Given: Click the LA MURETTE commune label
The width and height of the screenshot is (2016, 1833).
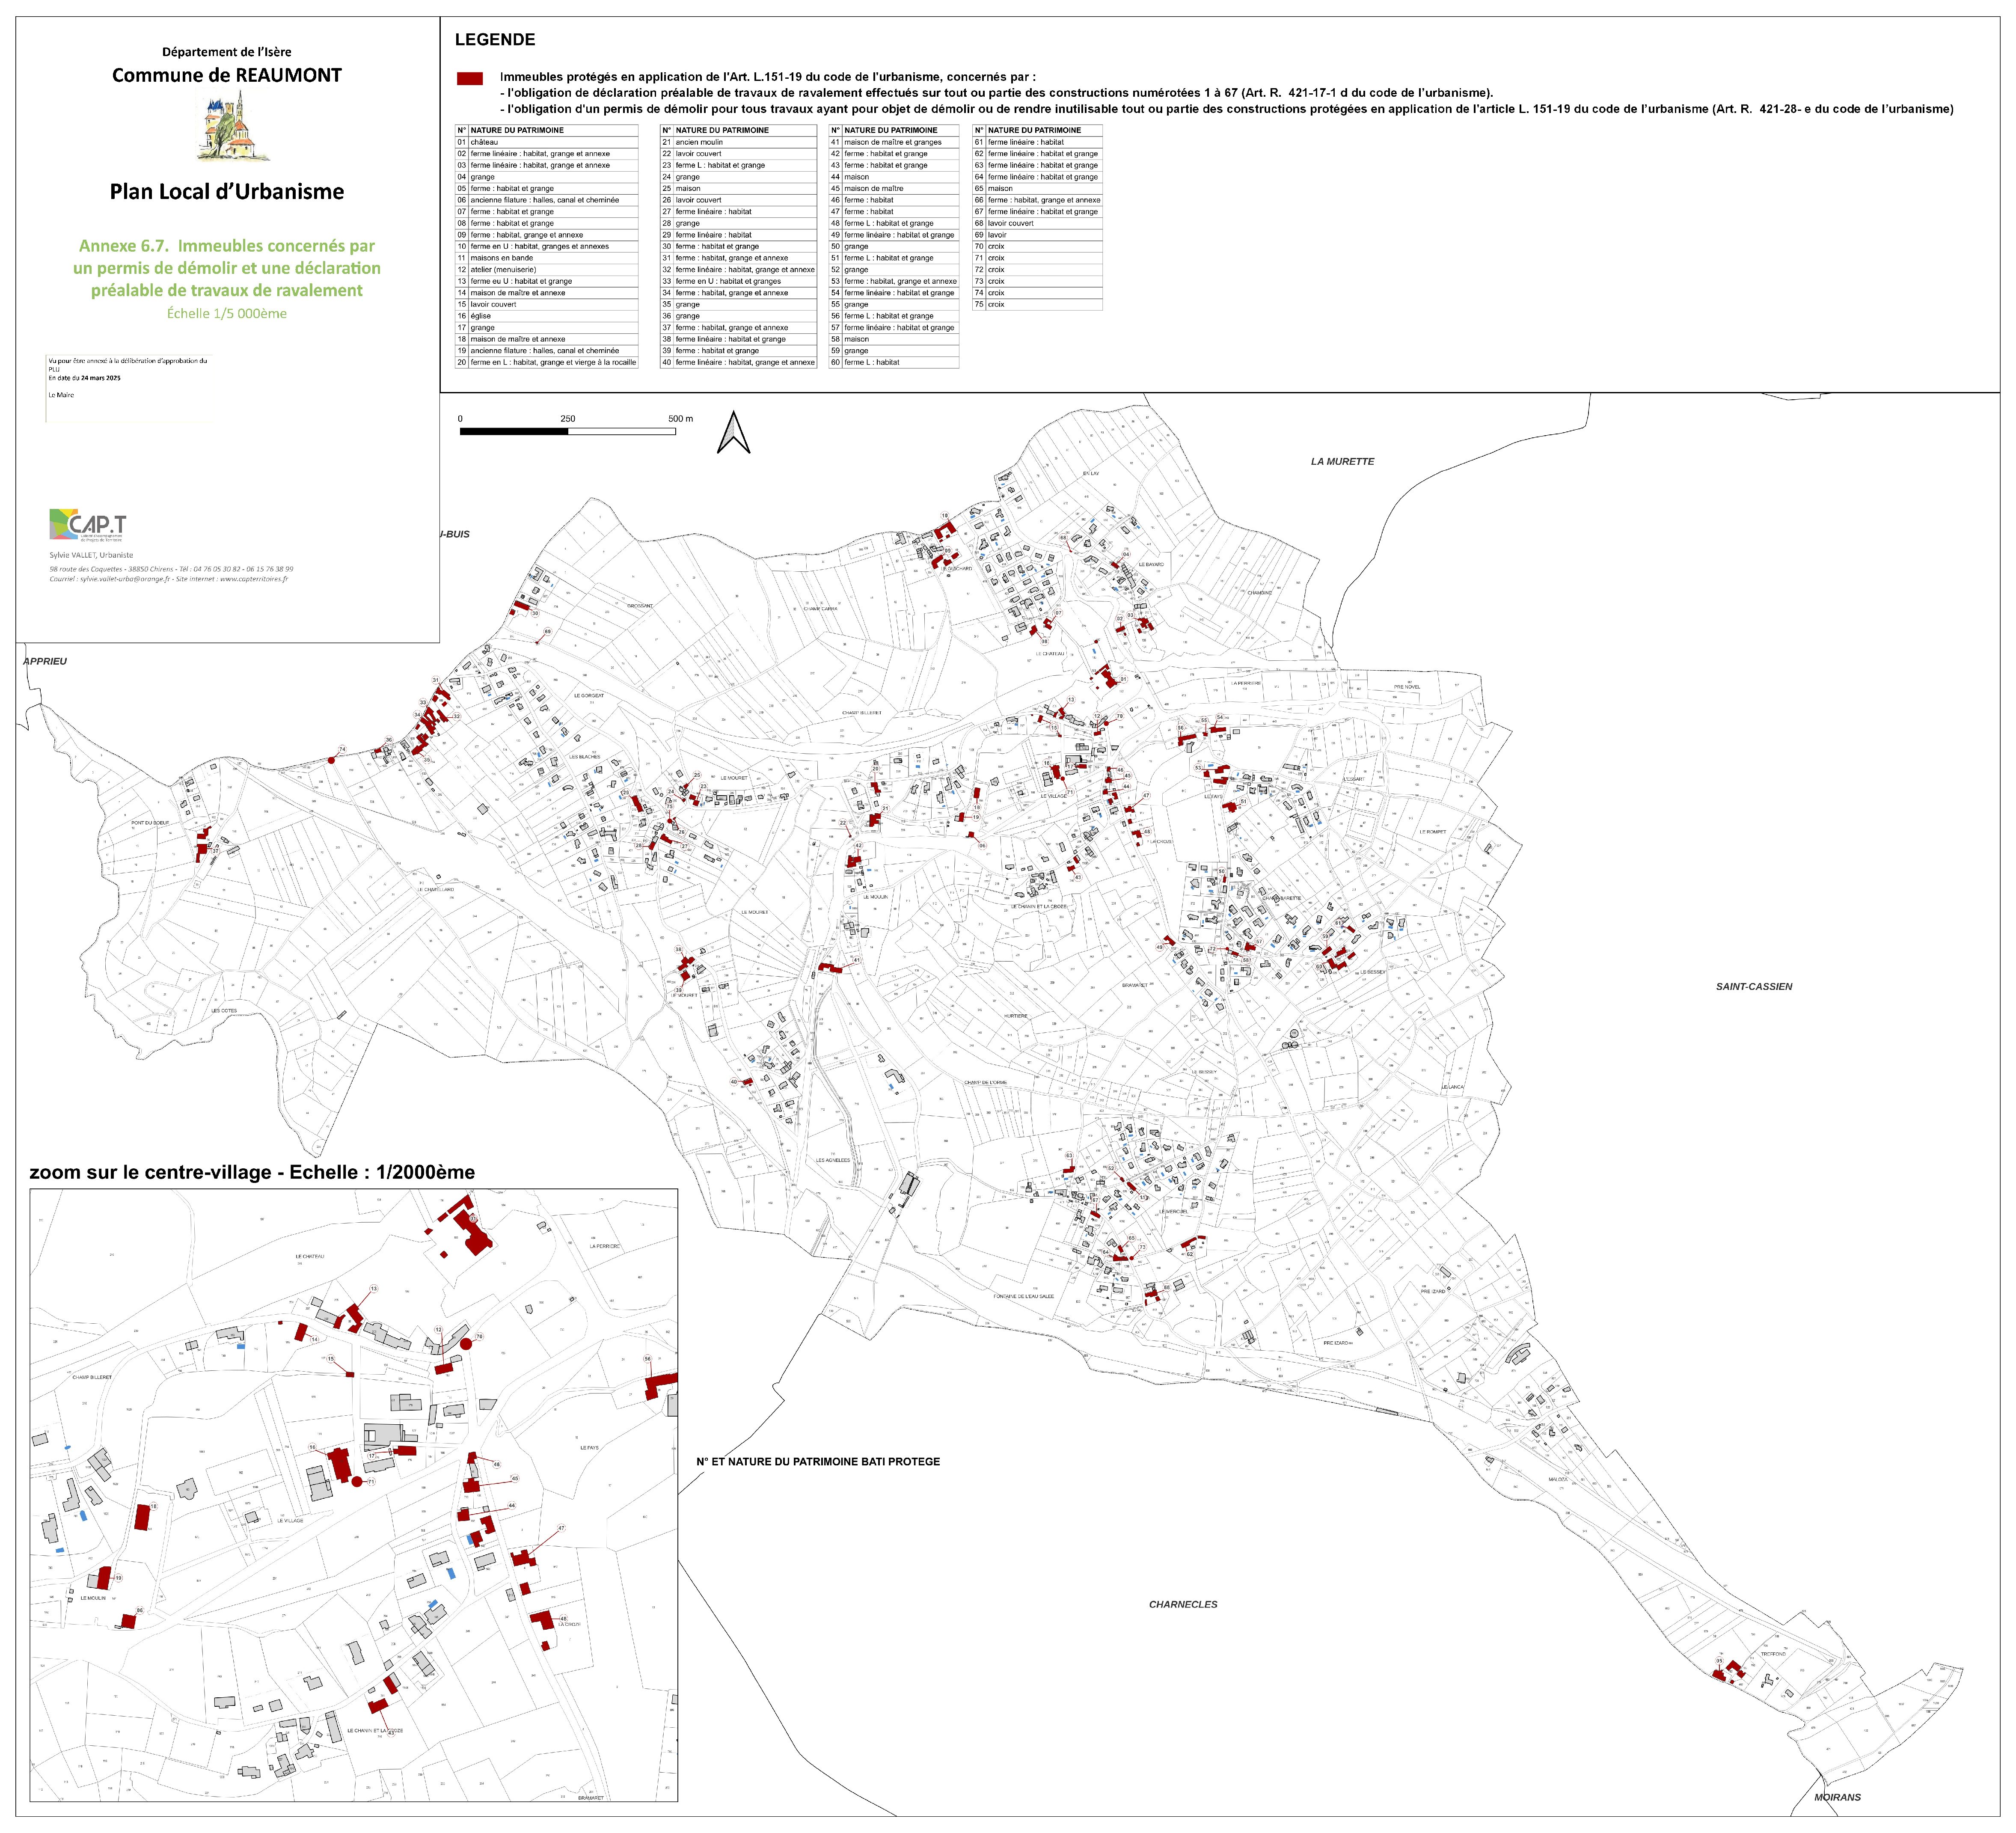Looking at the screenshot, I should 1342,461.
